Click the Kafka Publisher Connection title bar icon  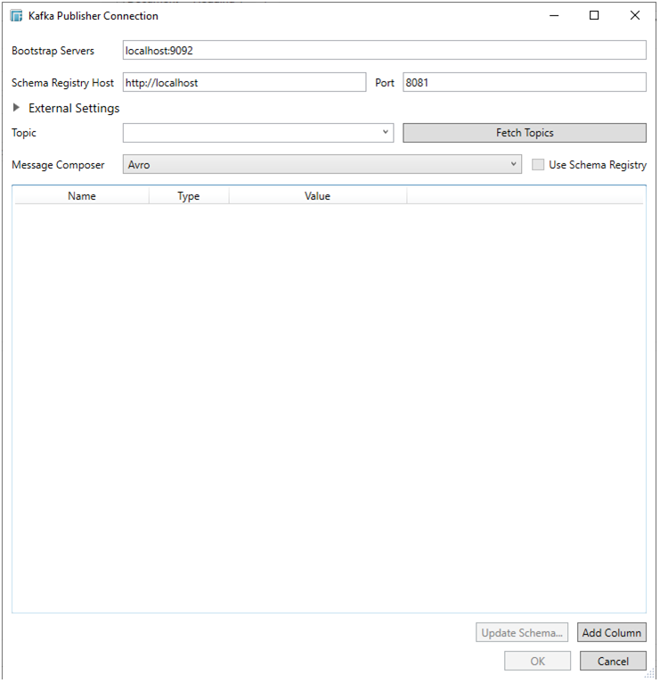(x=16, y=16)
